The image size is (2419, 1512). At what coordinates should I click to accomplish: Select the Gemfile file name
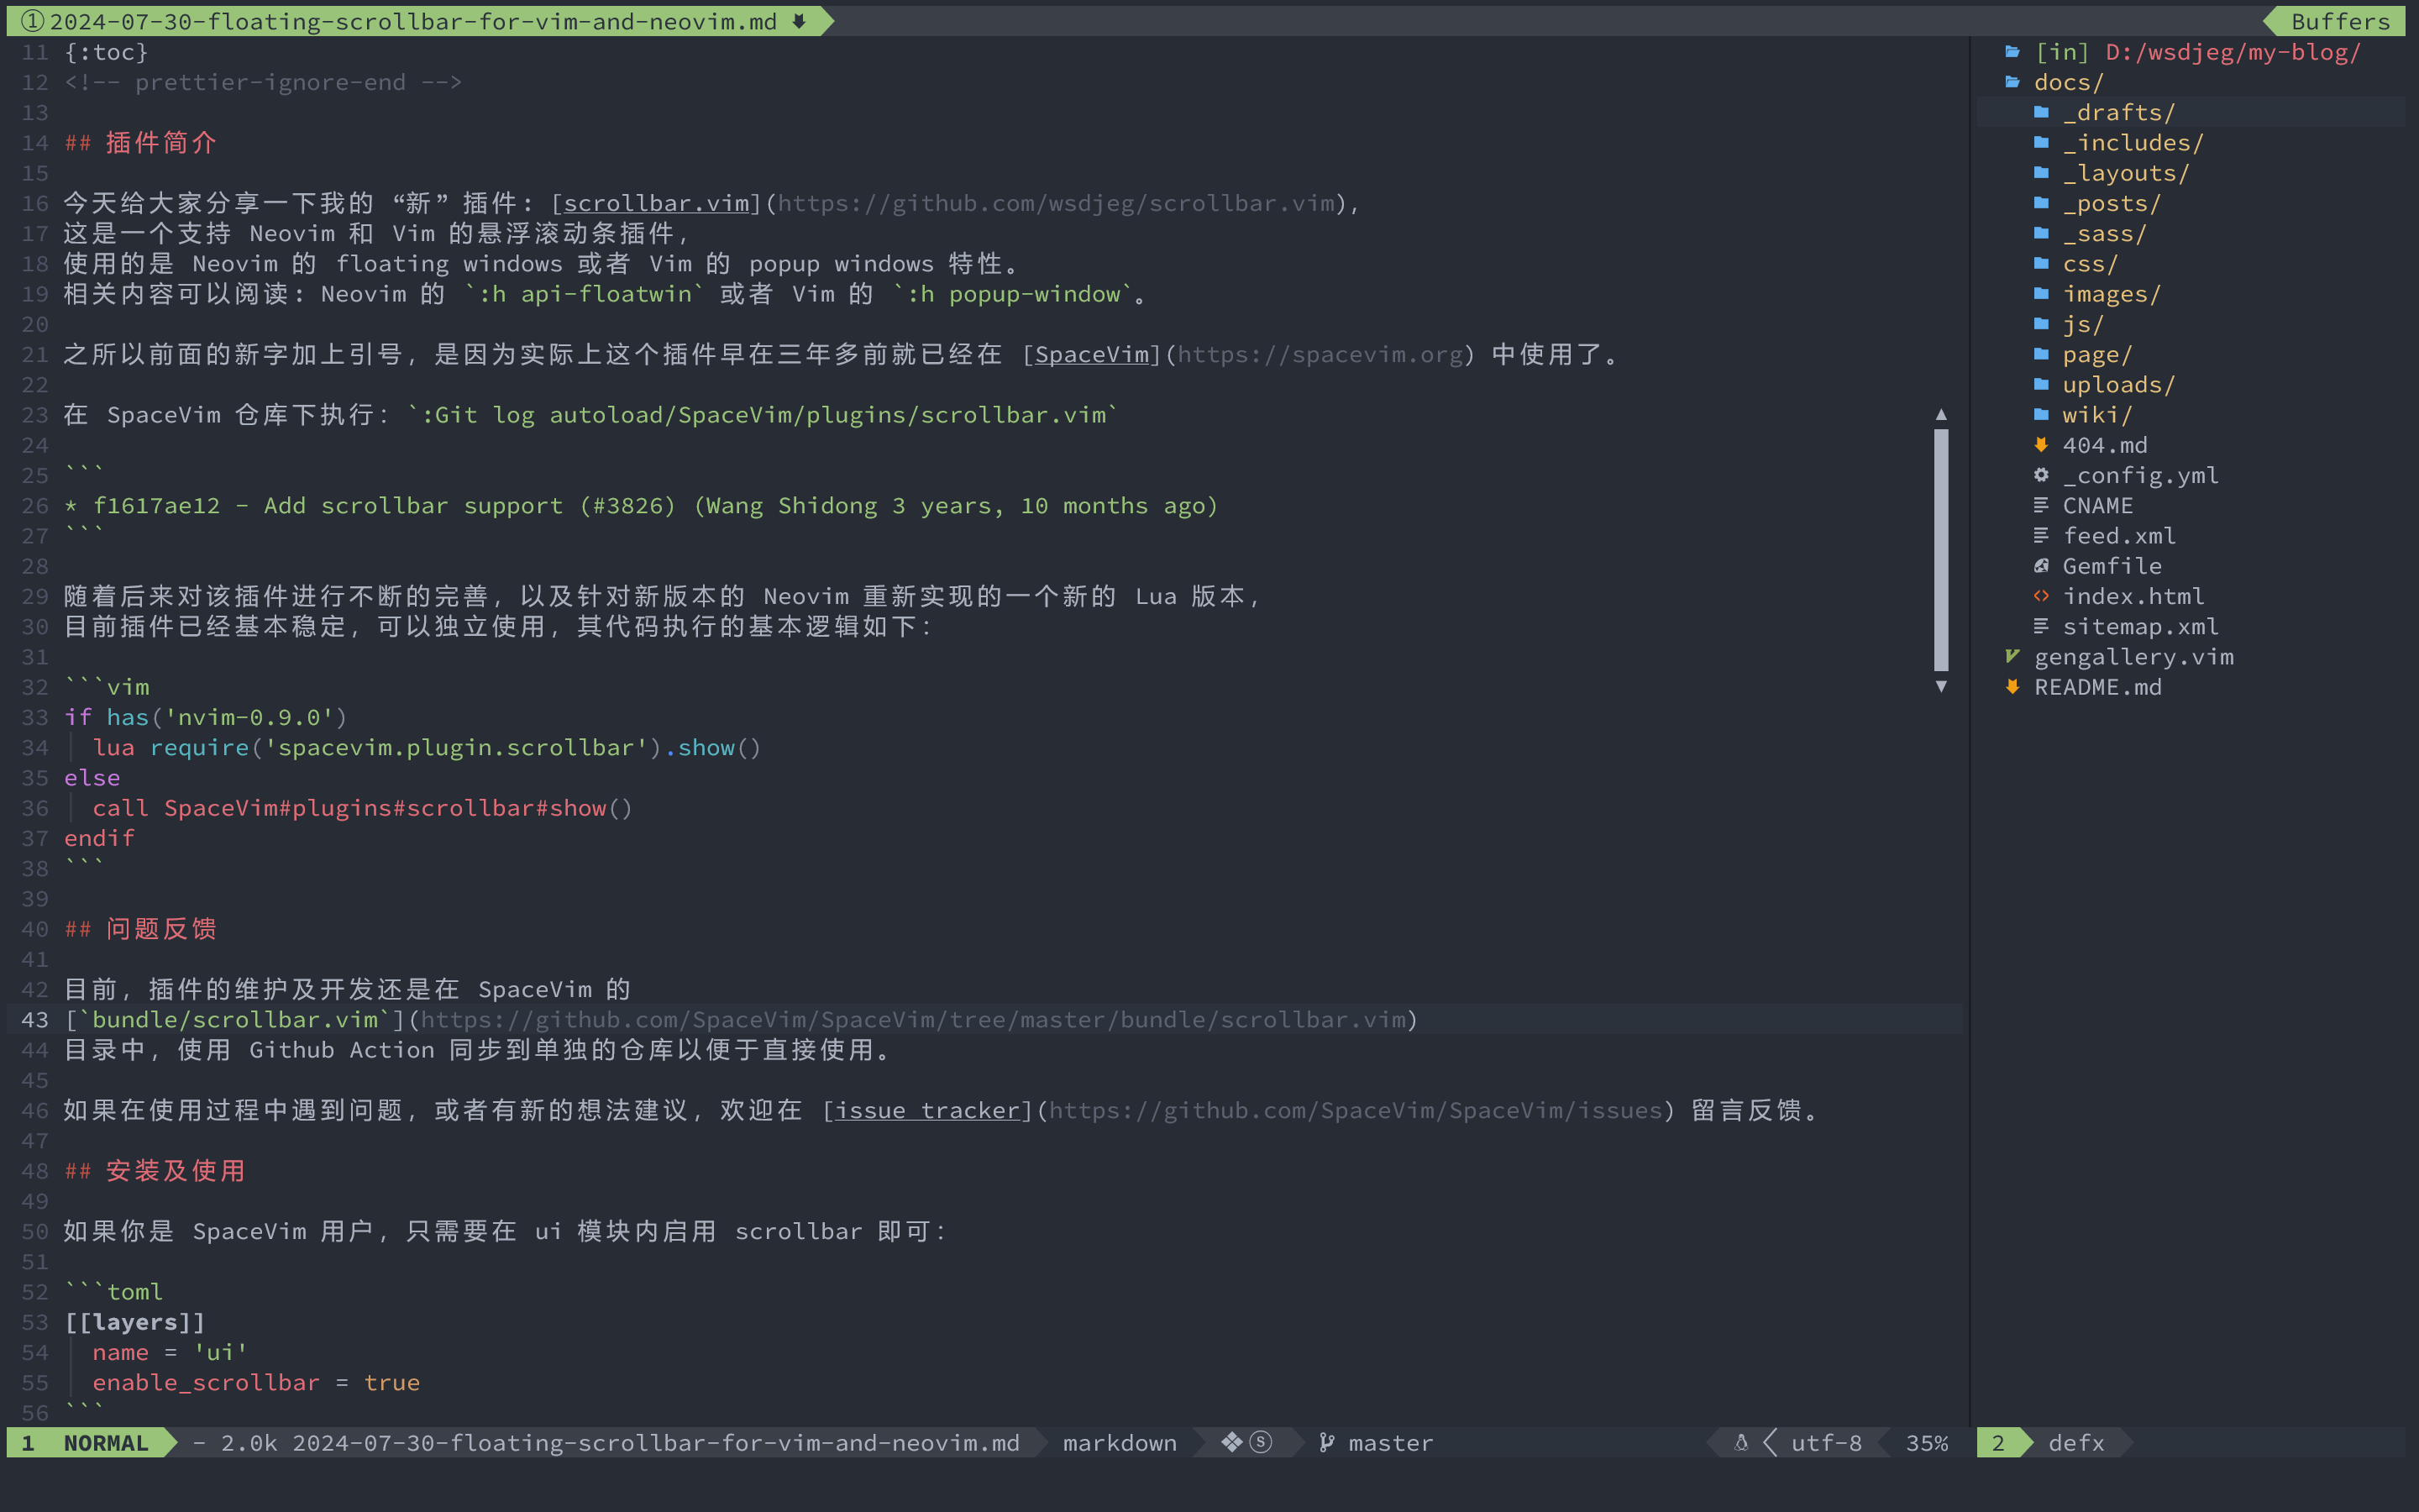click(x=2112, y=566)
